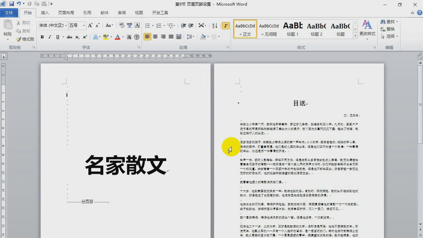The width and height of the screenshot is (423, 238).
Task: Click the red font color swatch
Action: click(x=118, y=38)
